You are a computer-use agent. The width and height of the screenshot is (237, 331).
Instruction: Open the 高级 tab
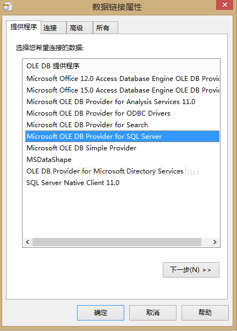[80, 28]
